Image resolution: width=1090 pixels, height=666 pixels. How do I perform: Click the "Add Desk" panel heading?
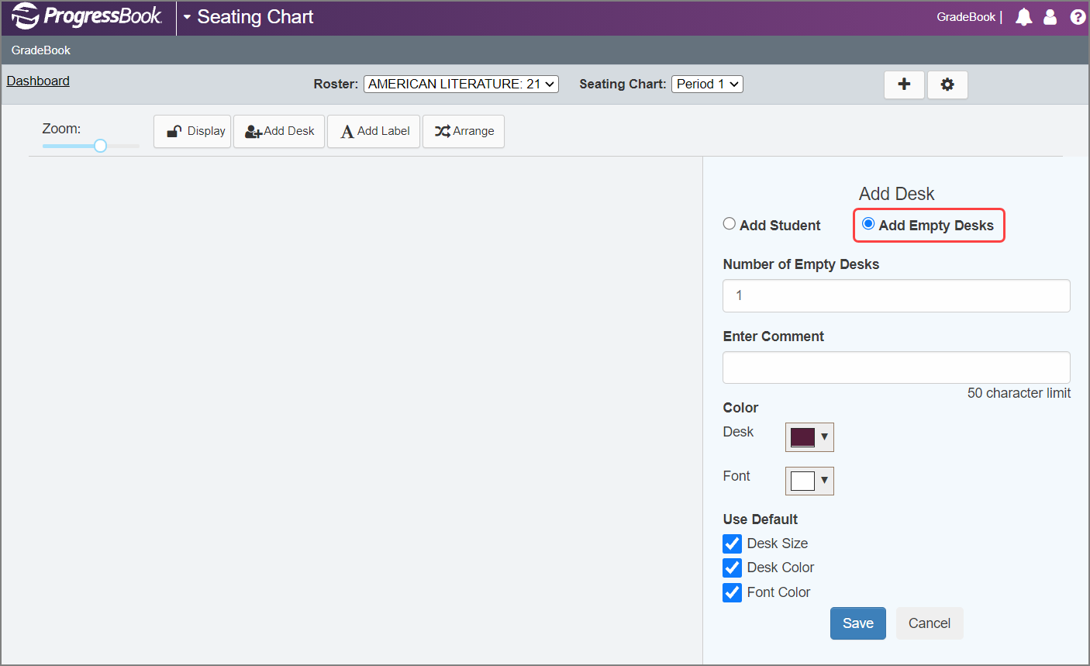[896, 194]
